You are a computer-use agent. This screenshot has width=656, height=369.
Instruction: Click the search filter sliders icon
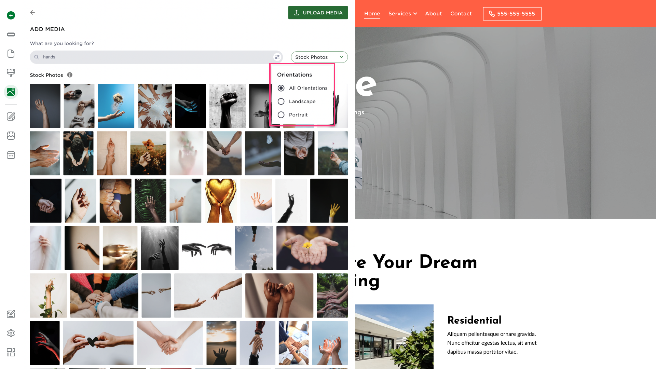point(277,57)
